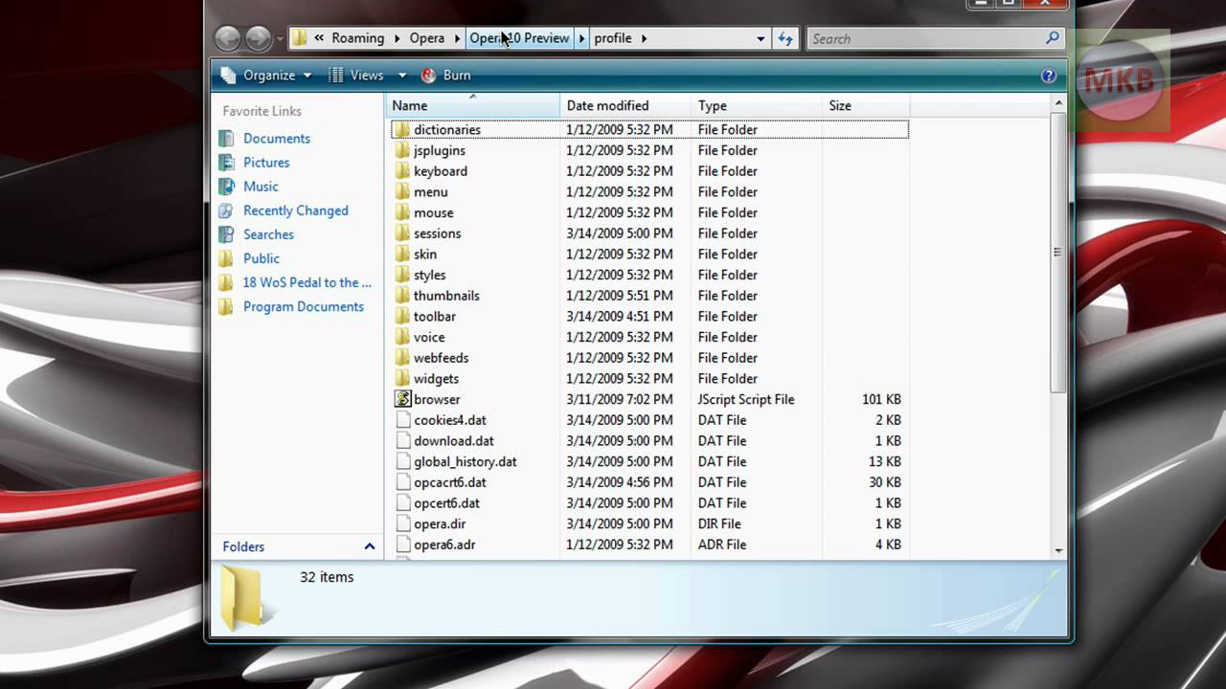Click the Documents favorite link icon
The height and width of the screenshot is (689, 1226).
tap(226, 139)
